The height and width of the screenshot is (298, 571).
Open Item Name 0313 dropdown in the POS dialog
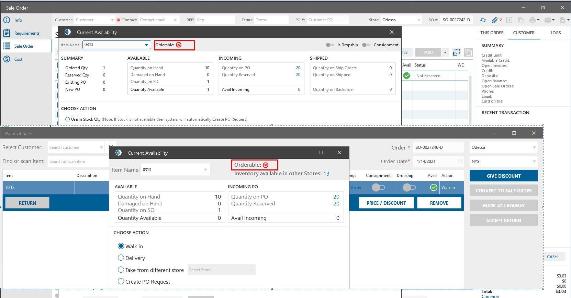coord(205,170)
